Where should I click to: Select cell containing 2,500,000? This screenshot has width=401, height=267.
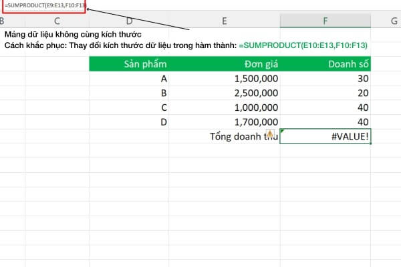point(225,93)
